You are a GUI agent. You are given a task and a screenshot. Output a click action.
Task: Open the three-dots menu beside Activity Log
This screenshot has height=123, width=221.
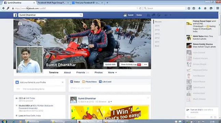click(x=146, y=65)
